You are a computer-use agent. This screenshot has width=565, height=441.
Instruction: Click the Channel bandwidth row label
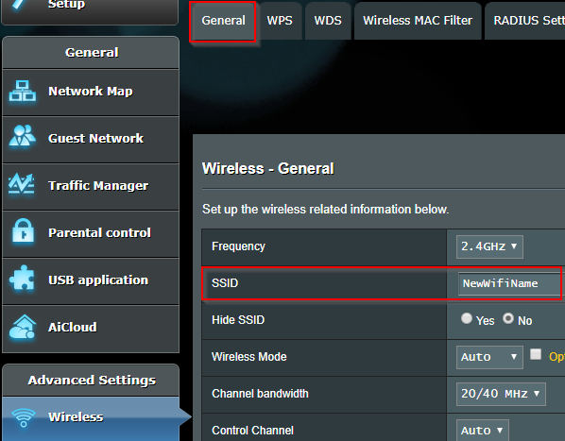tap(260, 394)
